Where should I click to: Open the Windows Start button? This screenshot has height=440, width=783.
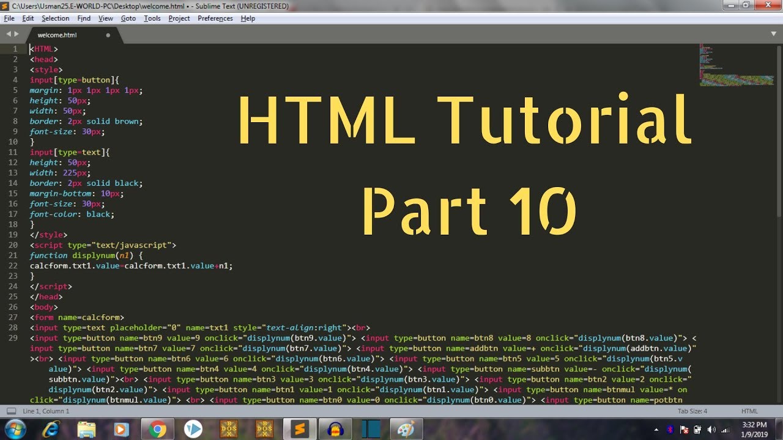coord(15,430)
